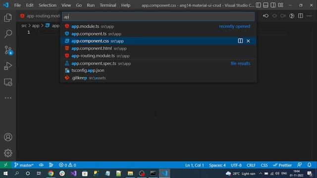317x178 pixels.
Task: Open Chrome from the taskbar
Action: coord(51,174)
